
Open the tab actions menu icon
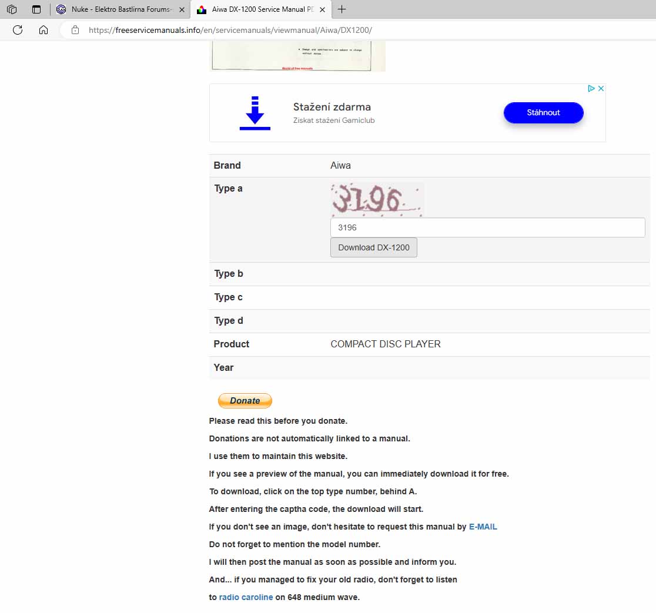coord(36,9)
